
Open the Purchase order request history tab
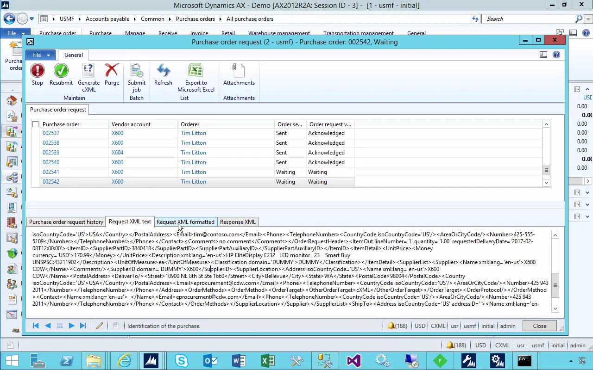[66, 222]
